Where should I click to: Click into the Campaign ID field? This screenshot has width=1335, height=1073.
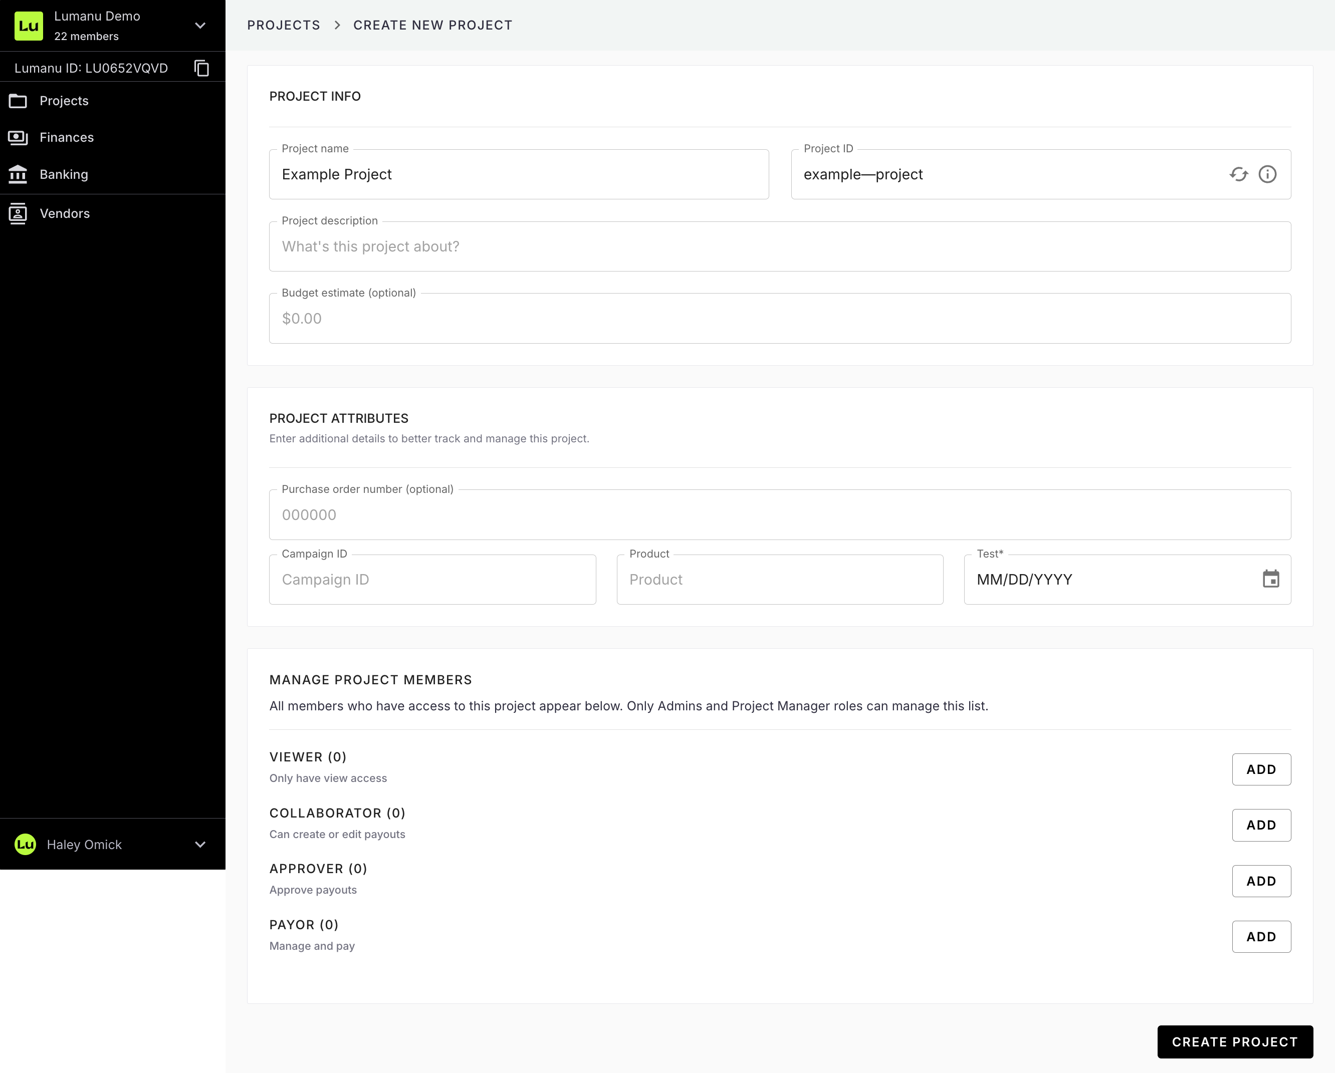pos(432,580)
